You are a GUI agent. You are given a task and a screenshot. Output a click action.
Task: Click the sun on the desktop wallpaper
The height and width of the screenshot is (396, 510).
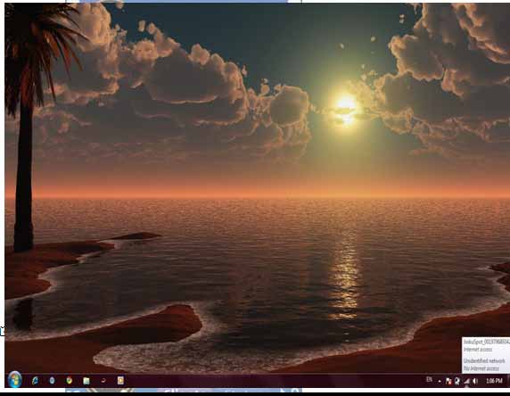(346, 107)
